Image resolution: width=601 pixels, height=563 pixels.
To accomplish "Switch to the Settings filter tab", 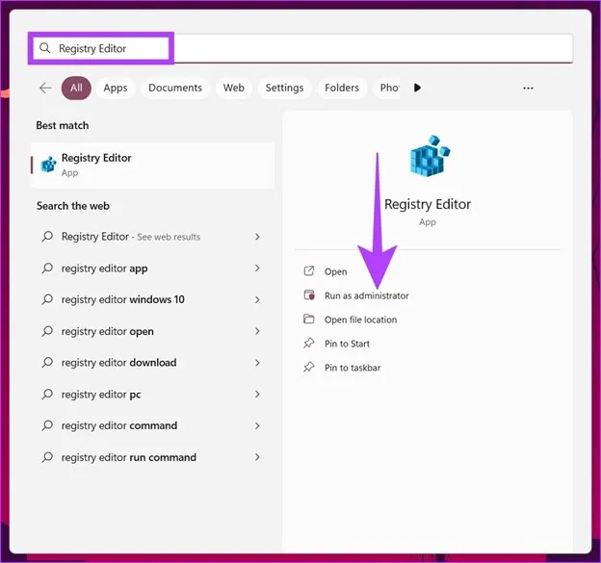I will tap(284, 88).
